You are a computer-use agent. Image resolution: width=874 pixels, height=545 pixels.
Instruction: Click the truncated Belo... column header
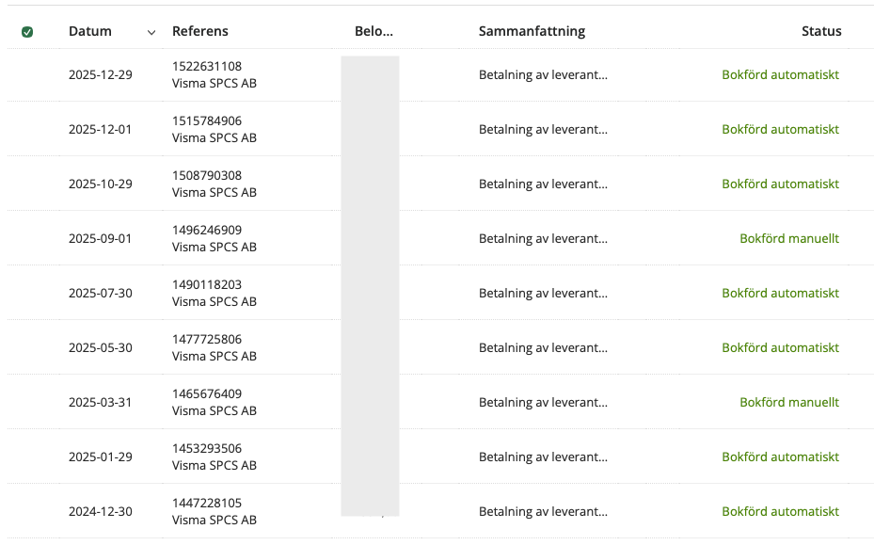coord(373,31)
